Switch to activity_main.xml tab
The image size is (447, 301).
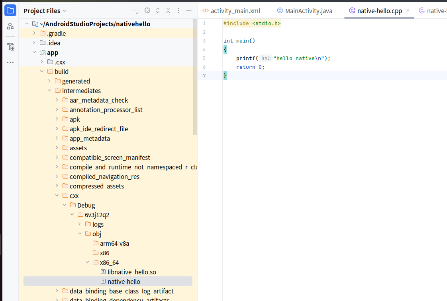point(231,11)
